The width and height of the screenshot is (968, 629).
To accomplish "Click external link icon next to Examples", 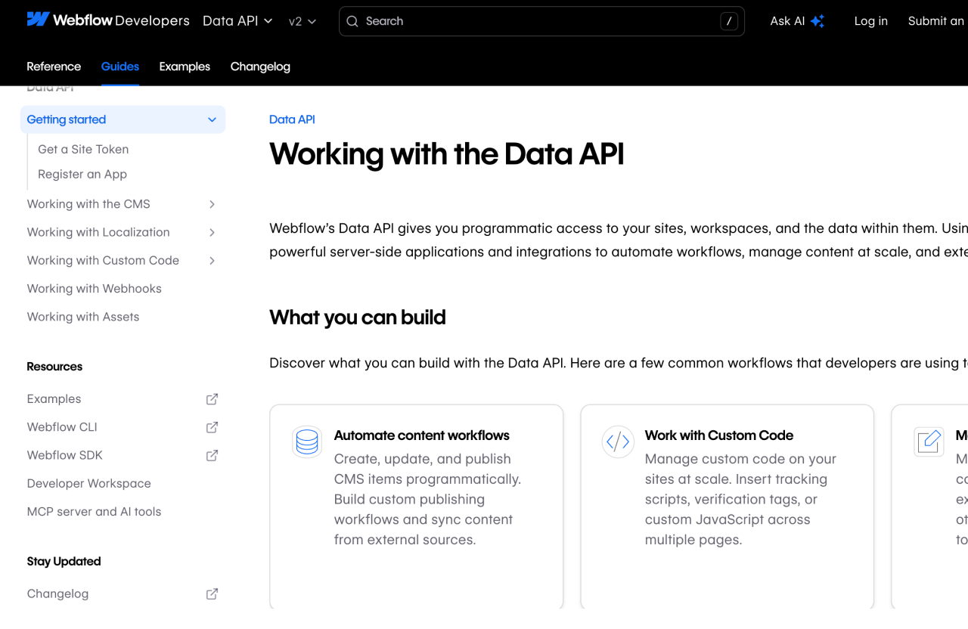I will point(213,399).
